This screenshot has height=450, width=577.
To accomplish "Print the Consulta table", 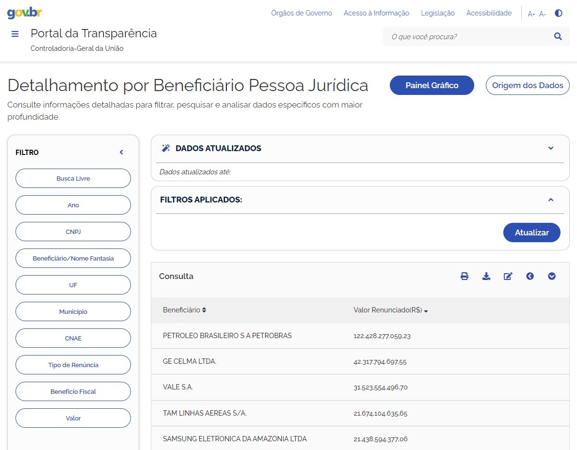I will 465,276.
